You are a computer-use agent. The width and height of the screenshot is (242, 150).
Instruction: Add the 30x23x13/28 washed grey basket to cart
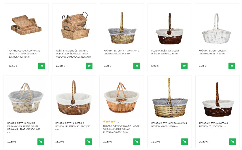(x=137, y=66)
